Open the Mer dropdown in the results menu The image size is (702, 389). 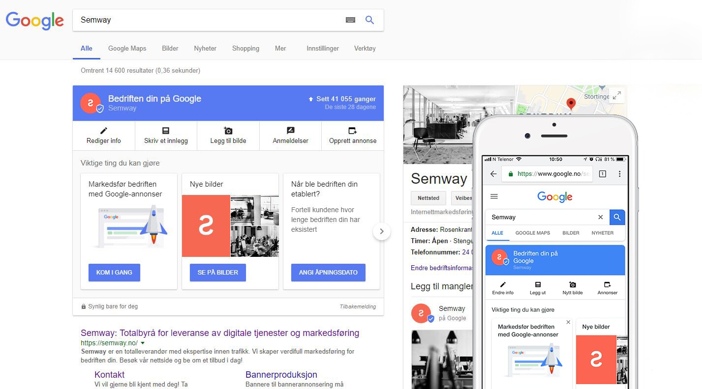[x=280, y=48]
